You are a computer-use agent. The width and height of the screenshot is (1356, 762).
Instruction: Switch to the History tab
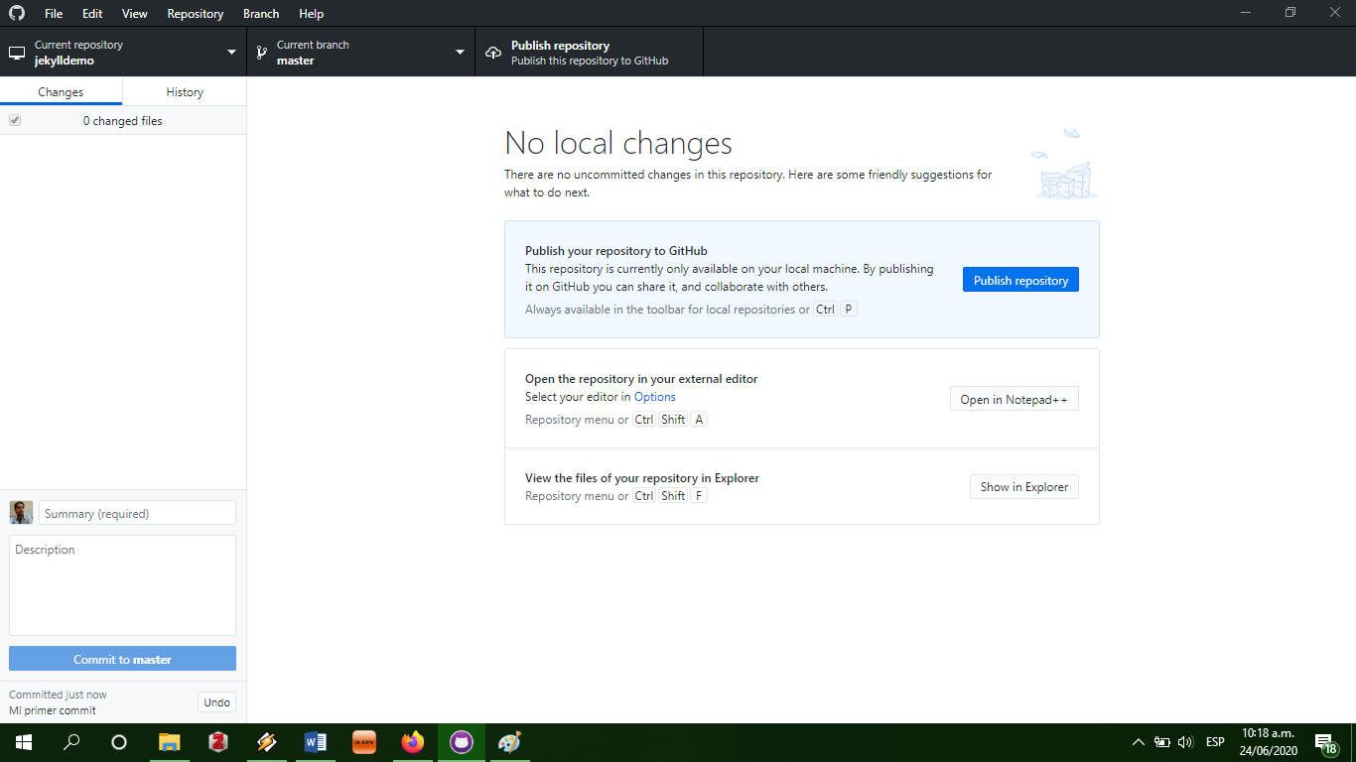tap(184, 90)
